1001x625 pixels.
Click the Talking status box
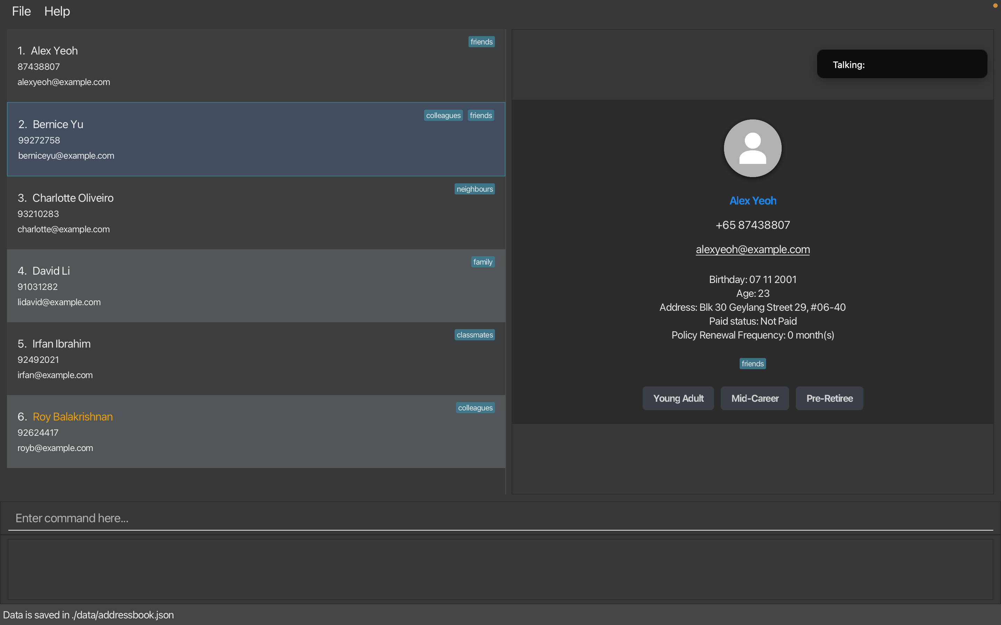click(x=902, y=64)
